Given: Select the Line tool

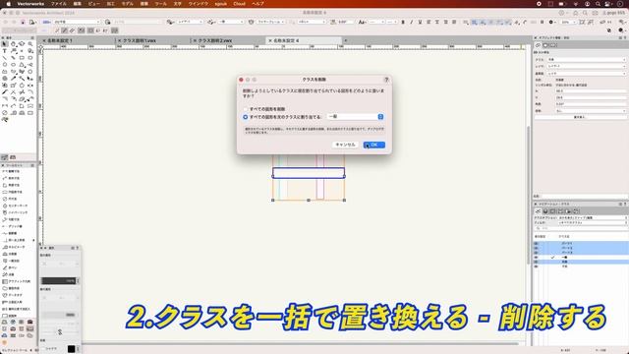Looking at the screenshot, I should coord(5,58).
